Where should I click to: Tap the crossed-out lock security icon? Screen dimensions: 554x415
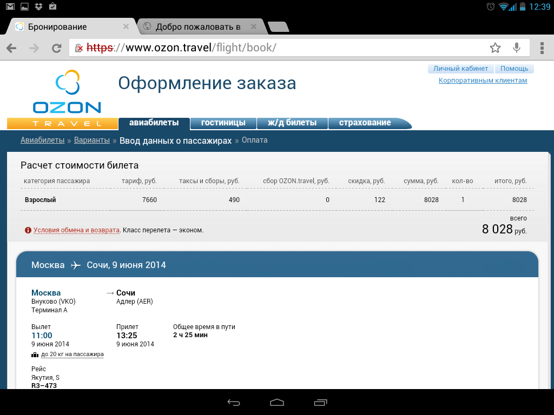(79, 48)
